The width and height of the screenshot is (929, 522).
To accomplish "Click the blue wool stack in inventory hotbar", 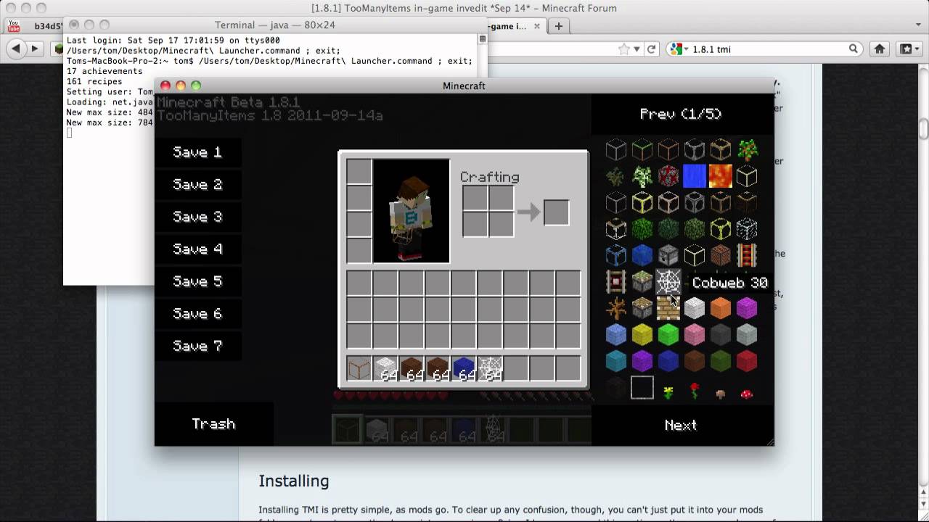I will click(464, 368).
